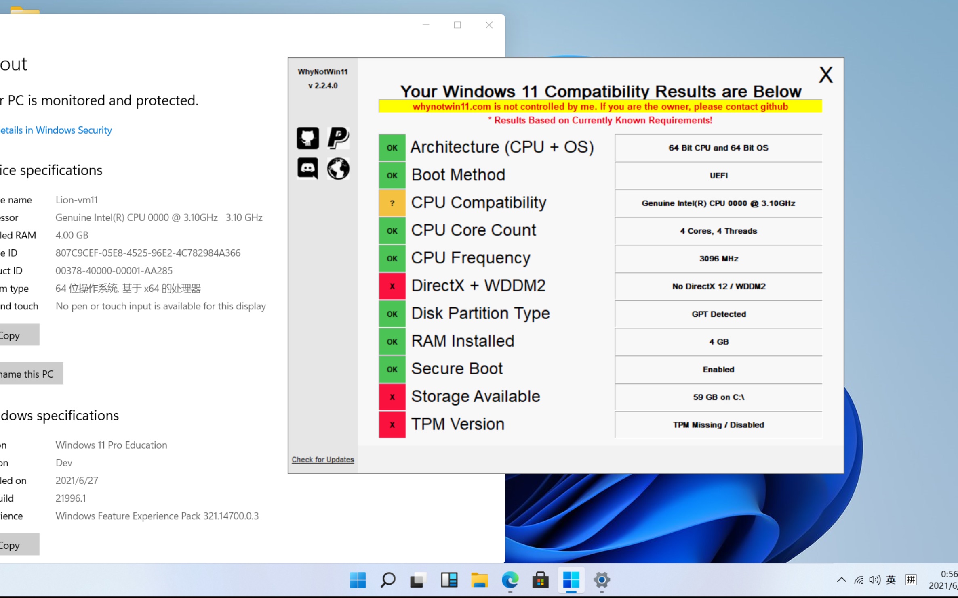This screenshot has width=958, height=598.
Task: Click the globe website icon
Action: (x=338, y=168)
